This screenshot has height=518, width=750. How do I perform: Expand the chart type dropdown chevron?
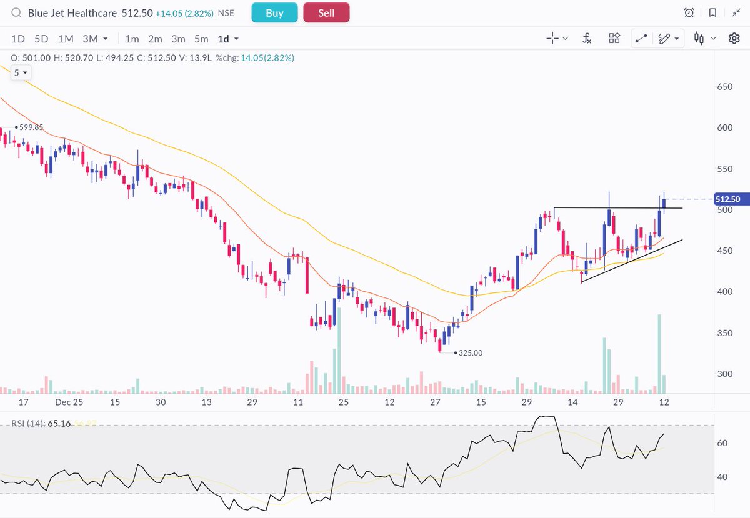coord(714,39)
